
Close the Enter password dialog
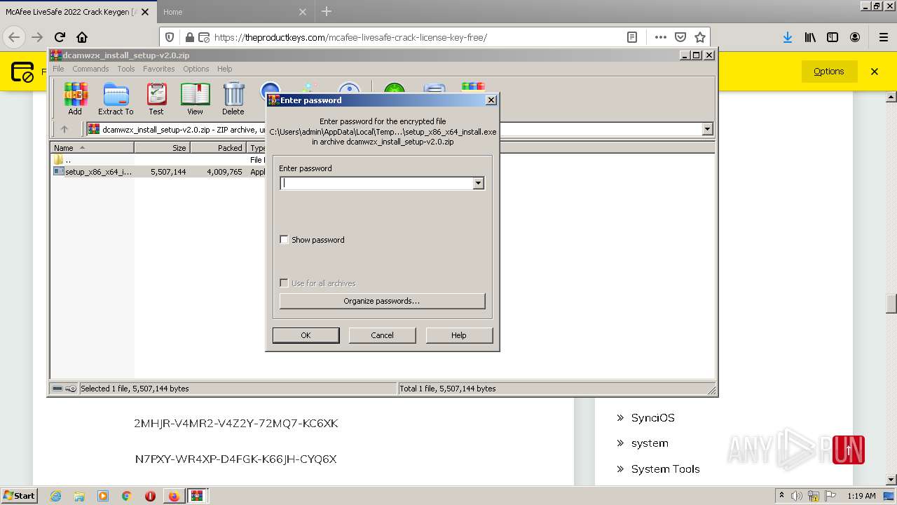[491, 100]
